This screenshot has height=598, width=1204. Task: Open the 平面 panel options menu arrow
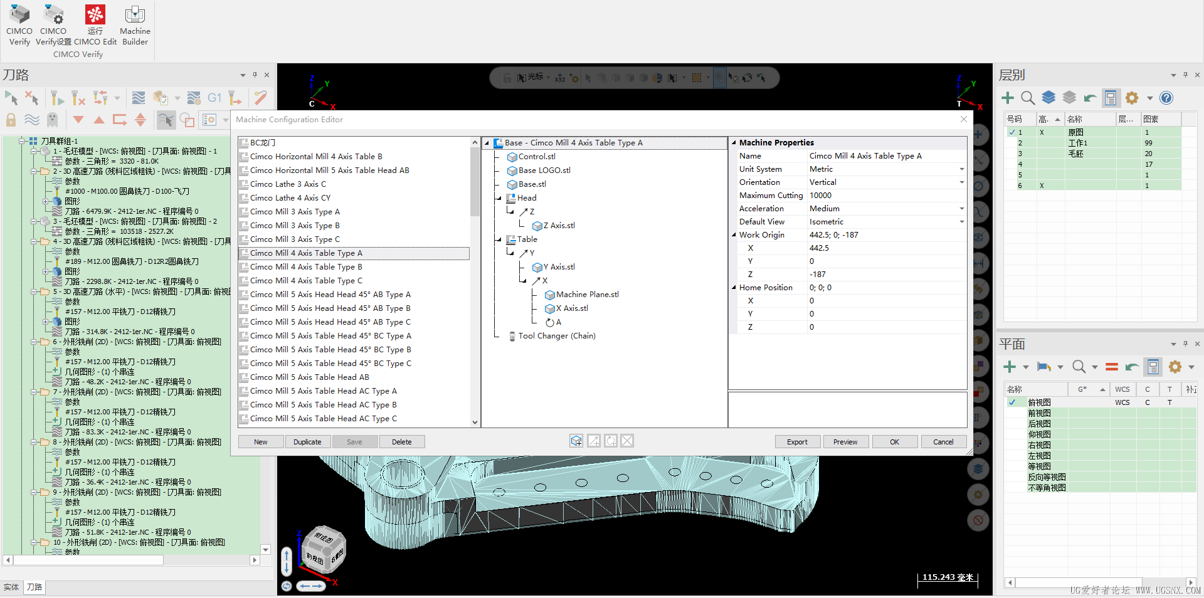pos(1173,344)
